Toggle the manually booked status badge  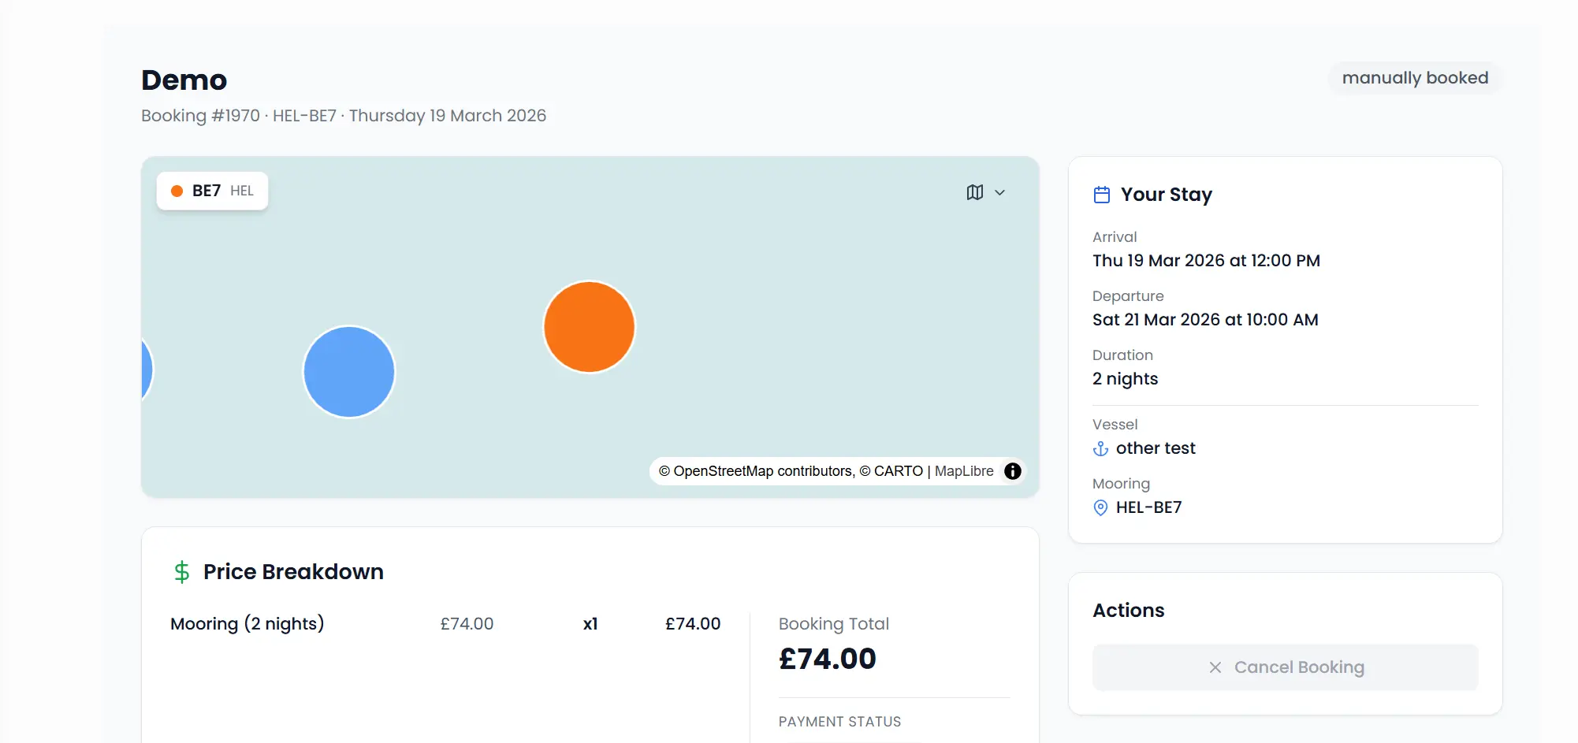click(1415, 77)
